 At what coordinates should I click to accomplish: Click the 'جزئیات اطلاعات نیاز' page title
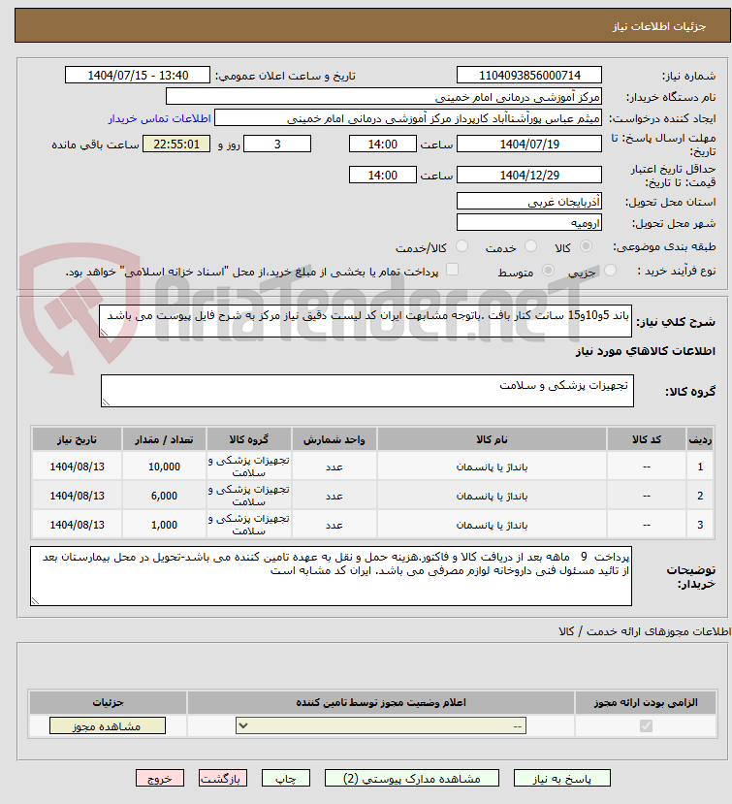(659, 26)
